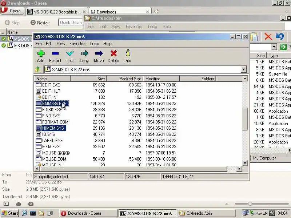The height and width of the screenshot is (218, 291).
Task: Select HIMEM.SYS file
Action: (53, 128)
